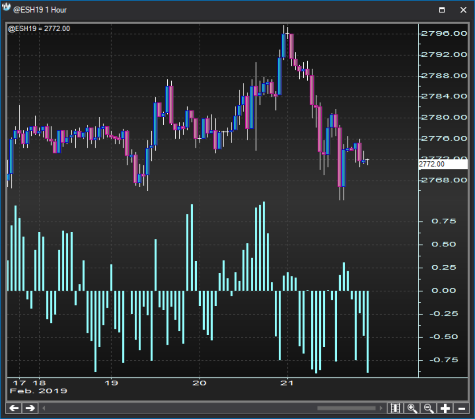The height and width of the screenshot is (419, 475).
Task: Click the 'Feb. 2019' time axis label
Action: 38,391
